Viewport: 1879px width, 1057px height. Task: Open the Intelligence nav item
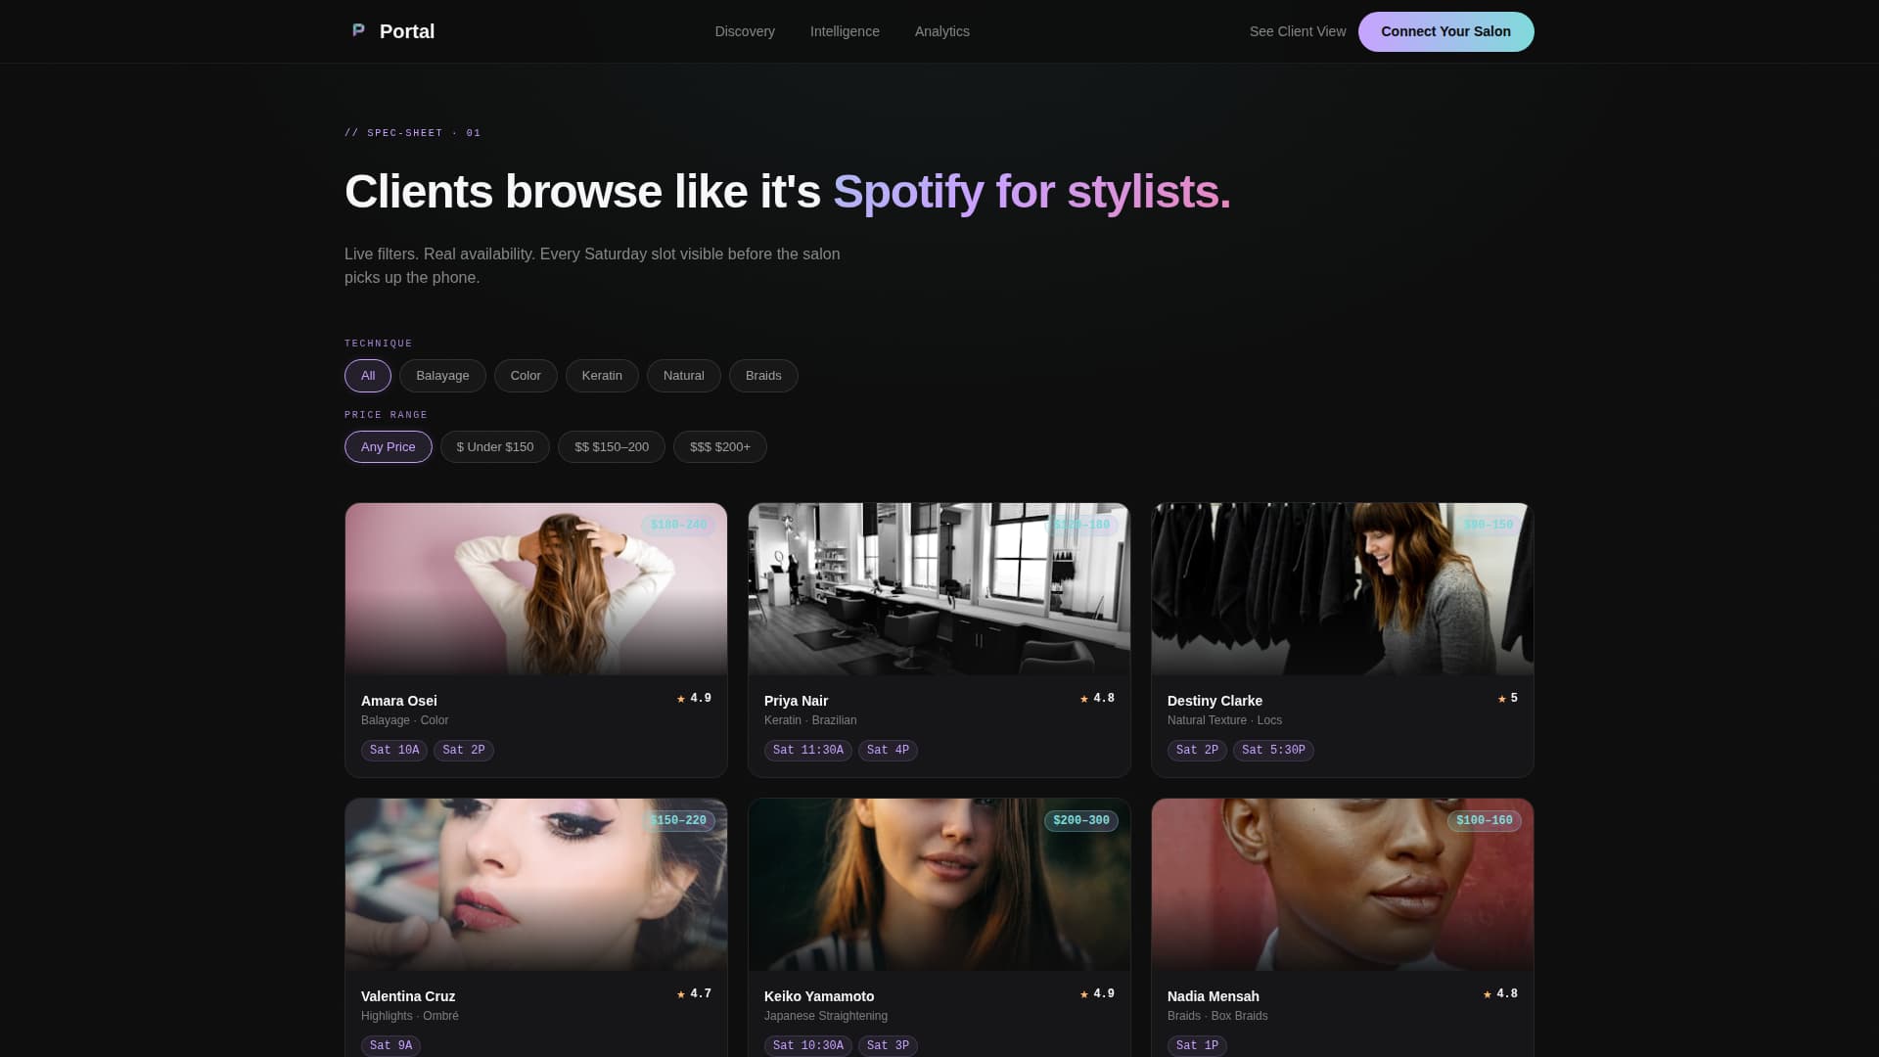click(845, 31)
